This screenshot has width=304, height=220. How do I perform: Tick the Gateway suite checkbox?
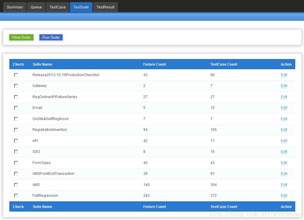click(16, 86)
